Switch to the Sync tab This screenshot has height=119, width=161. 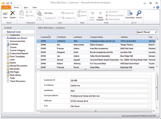click(x=26, y=7)
